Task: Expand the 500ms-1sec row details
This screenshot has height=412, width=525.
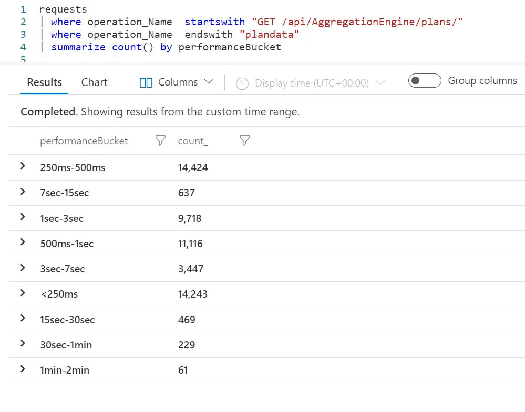Action: [23, 242]
